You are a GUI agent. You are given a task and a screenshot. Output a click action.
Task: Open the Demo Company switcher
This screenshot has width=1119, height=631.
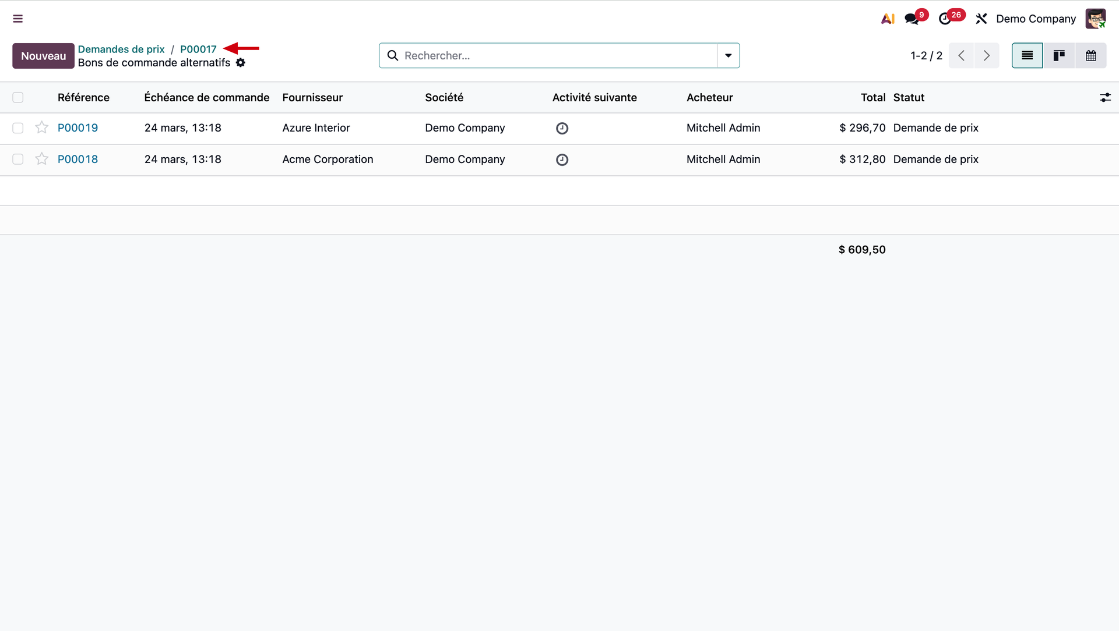pos(1036,19)
